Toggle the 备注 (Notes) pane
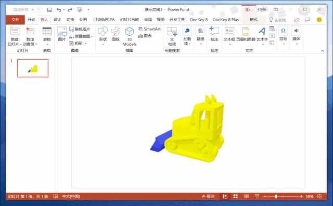The height and width of the screenshot is (206, 333). tap(208, 196)
